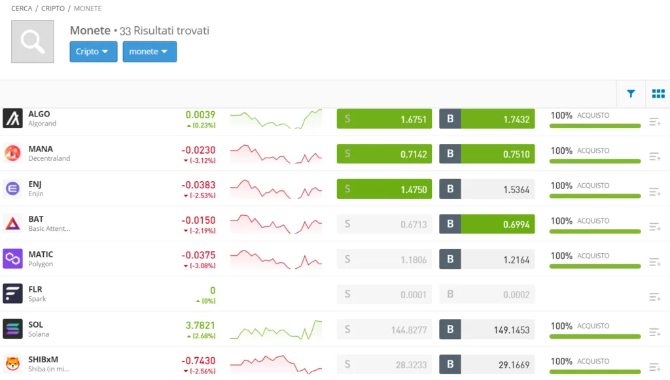Switch to grid view icon

(x=658, y=94)
